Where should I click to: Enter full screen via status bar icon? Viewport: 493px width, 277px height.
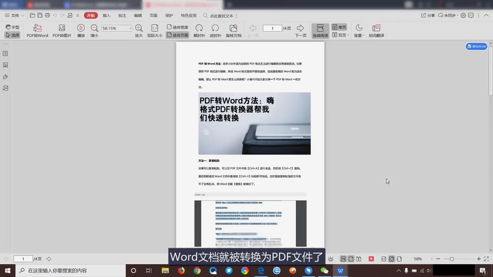coord(486,259)
